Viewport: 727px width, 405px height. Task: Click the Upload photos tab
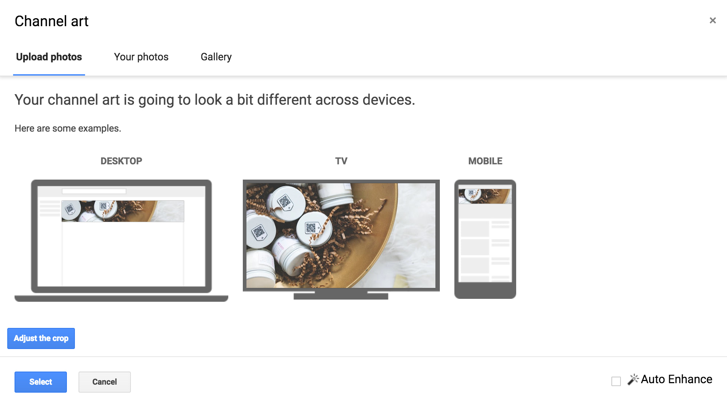coord(48,56)
